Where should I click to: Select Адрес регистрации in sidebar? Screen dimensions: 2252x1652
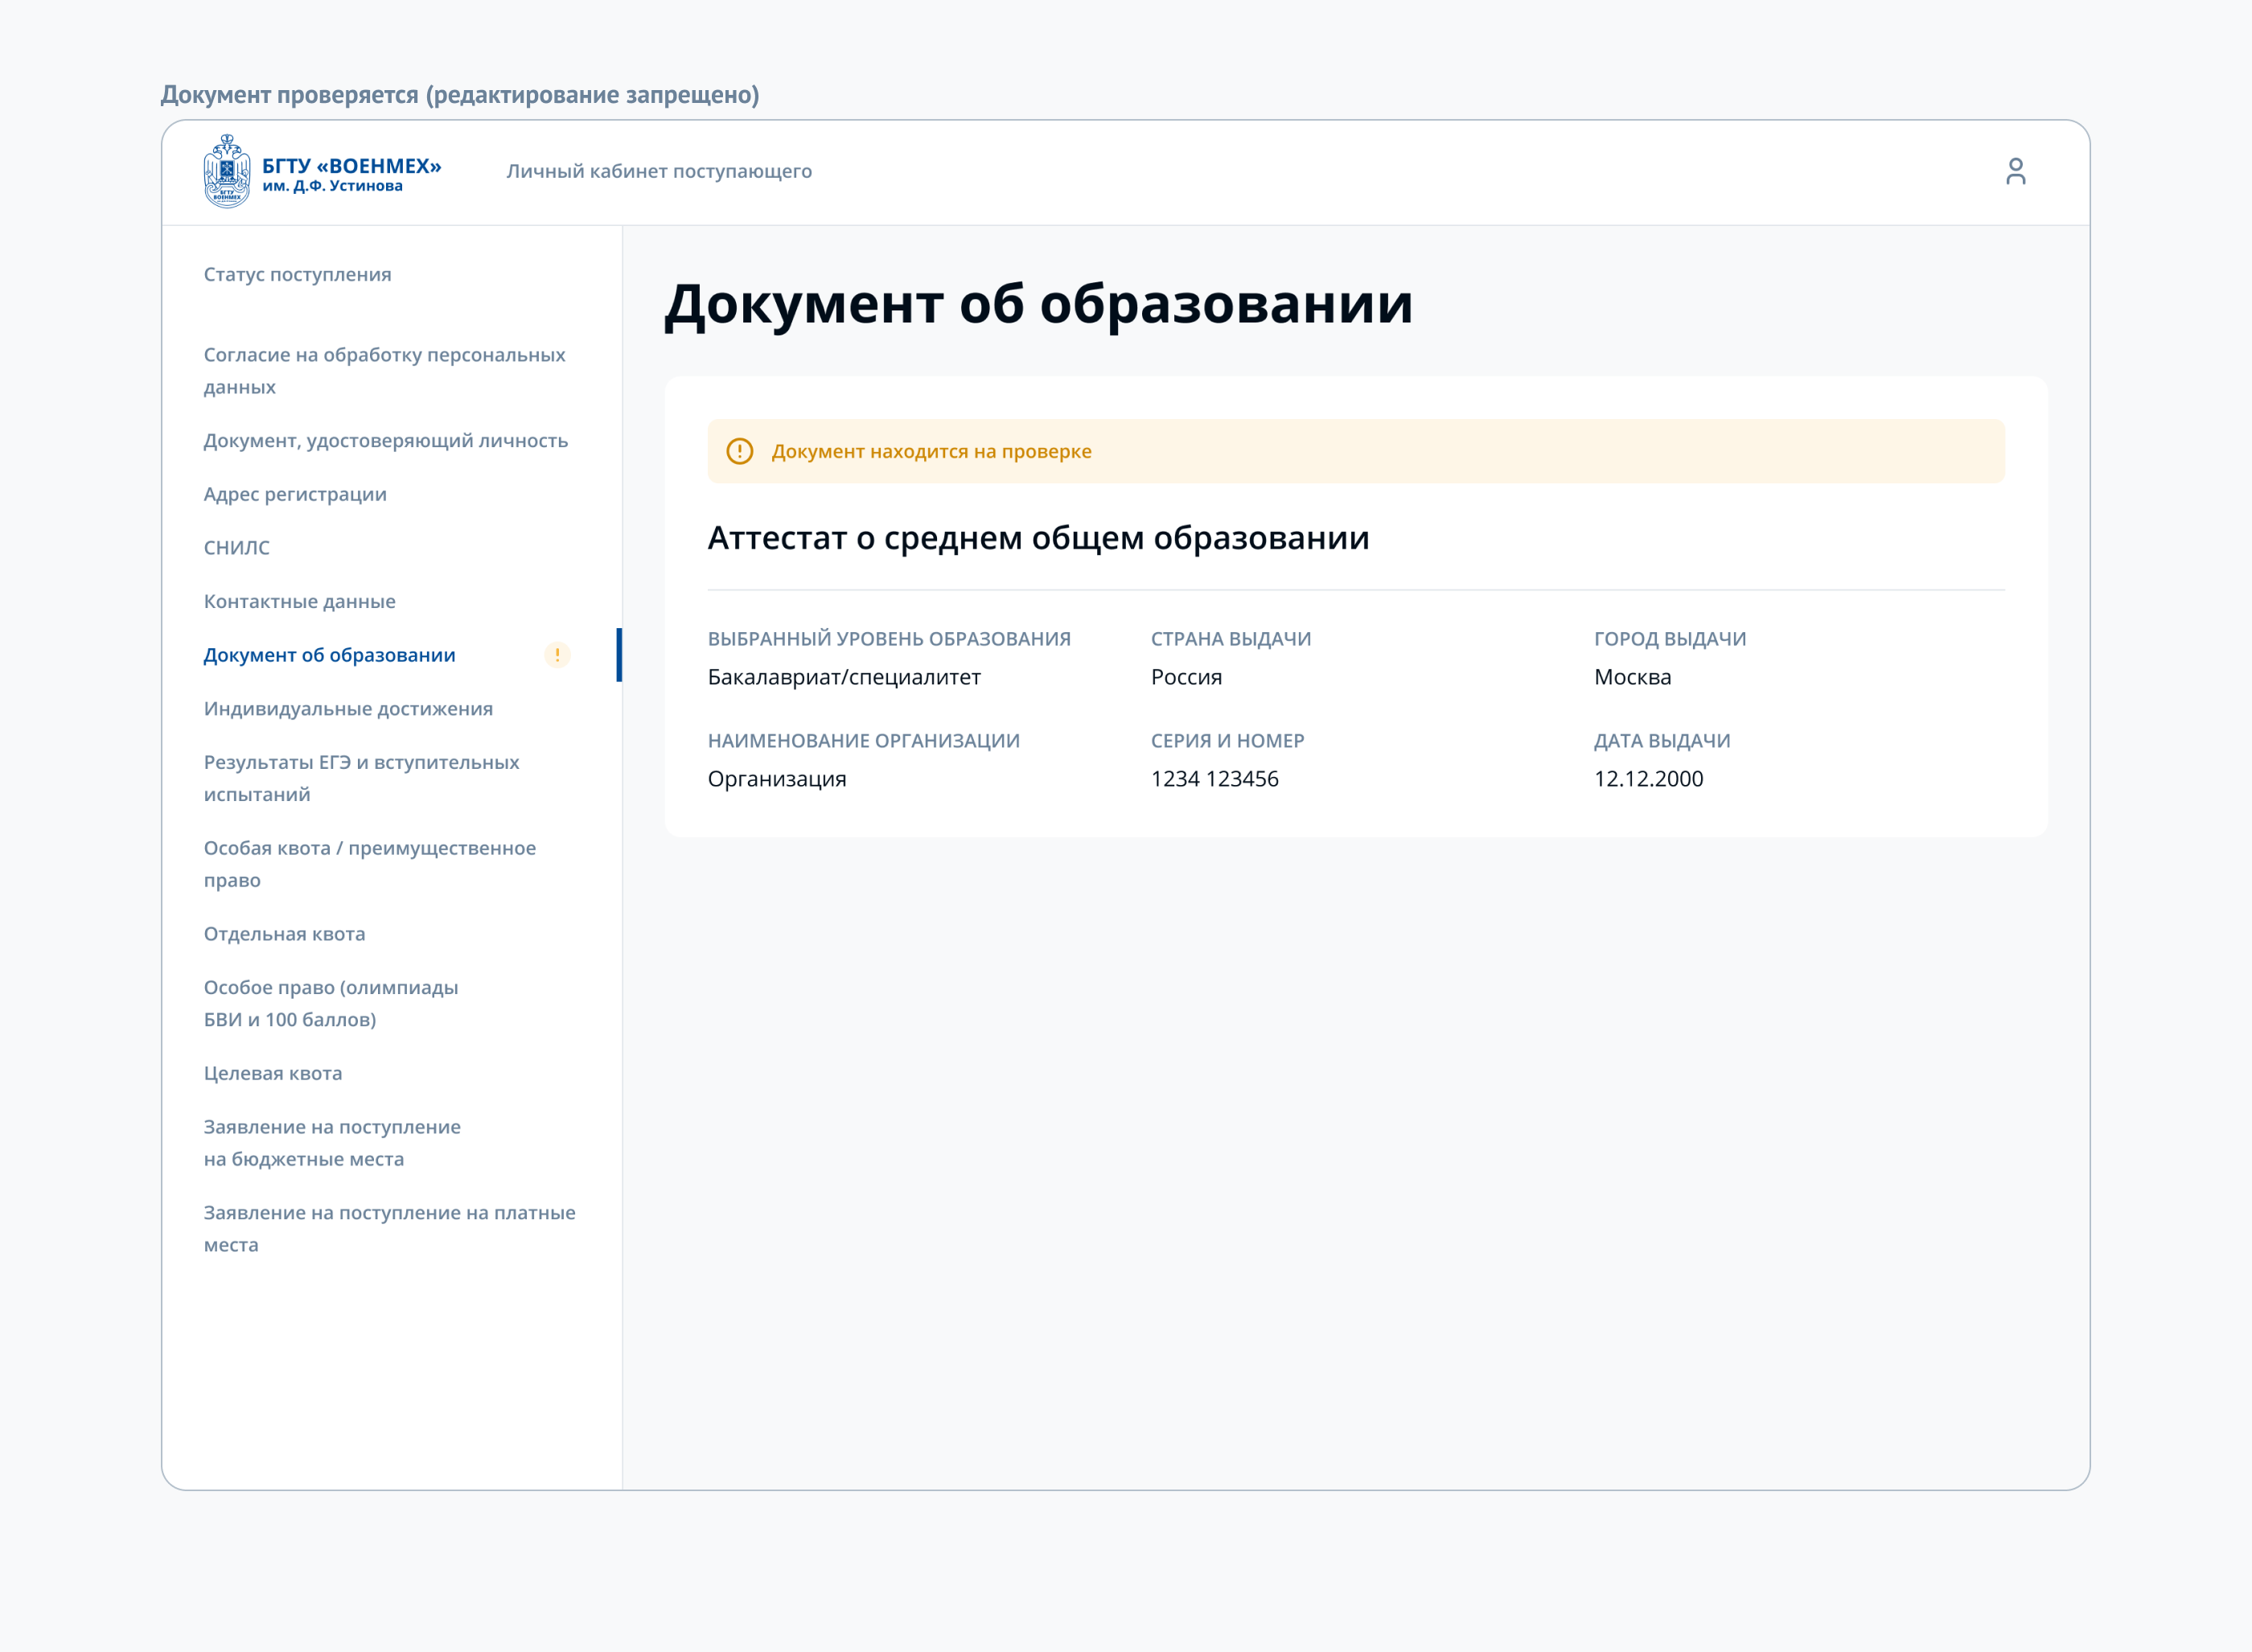click(295, 494)
